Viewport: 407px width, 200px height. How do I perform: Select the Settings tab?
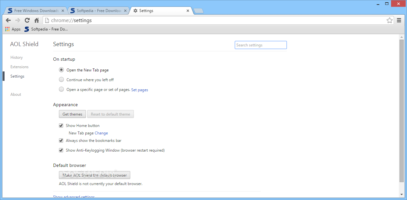(161, 11)
